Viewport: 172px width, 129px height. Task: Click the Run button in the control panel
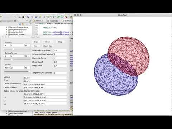click(36, 46)
